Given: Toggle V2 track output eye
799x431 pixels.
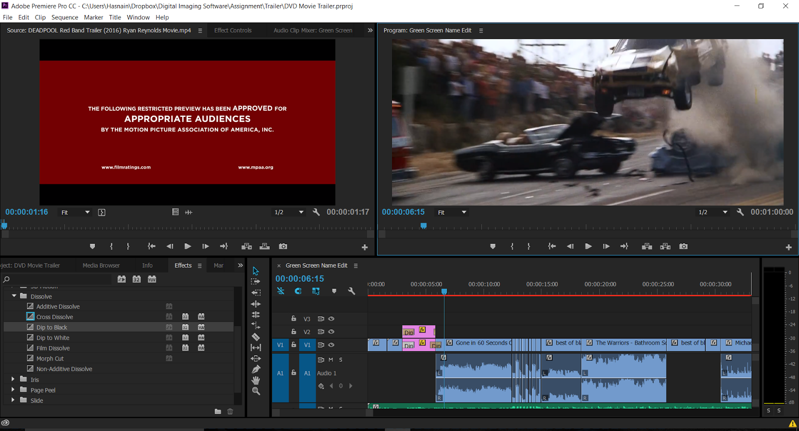Looking at the screenshot, I should (331, 332).
